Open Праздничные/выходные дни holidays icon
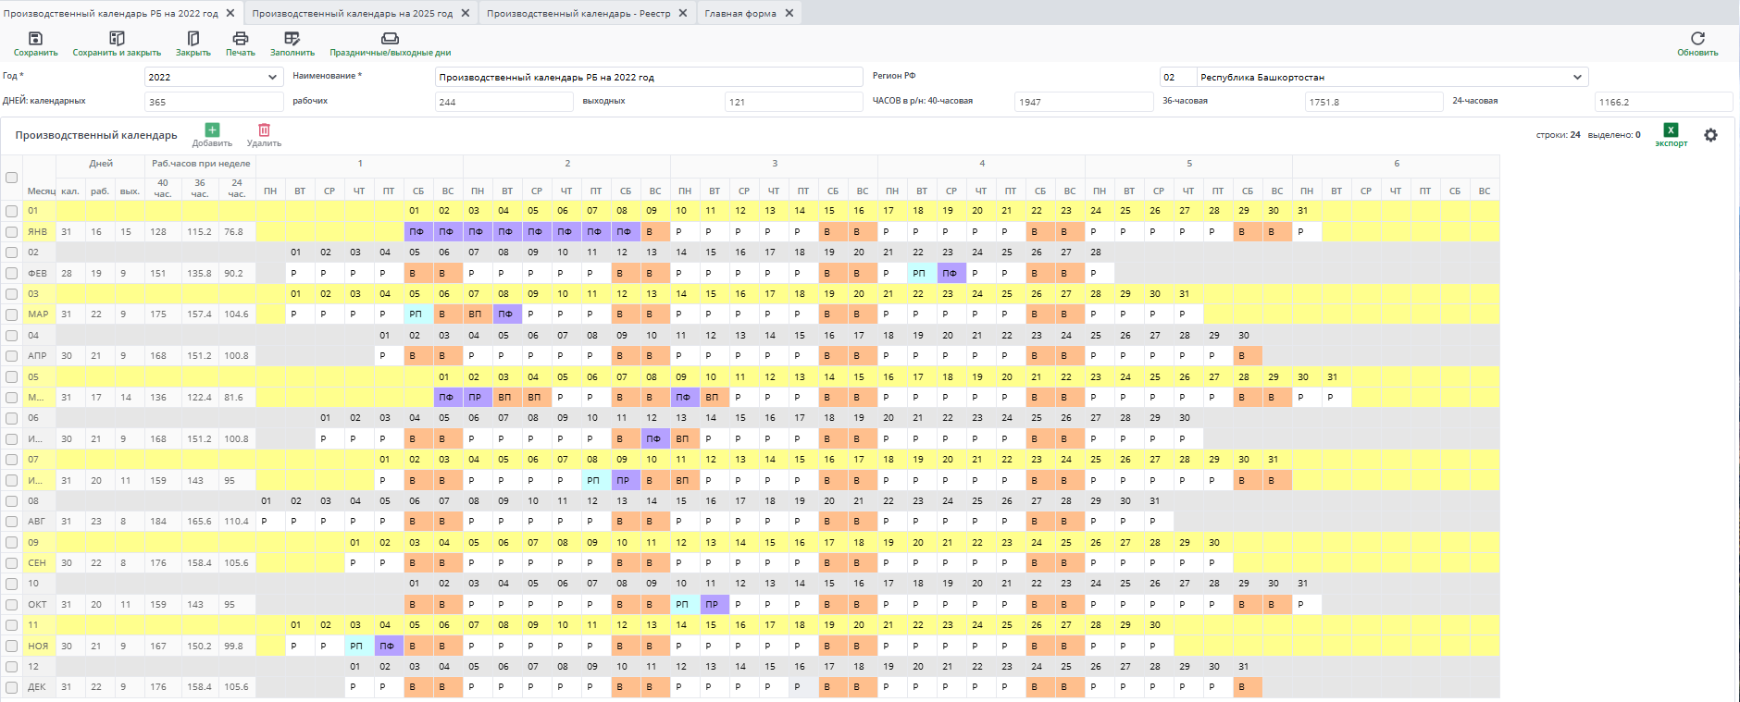This screenshot has width=1740, height=702. (x=390, y=39)
